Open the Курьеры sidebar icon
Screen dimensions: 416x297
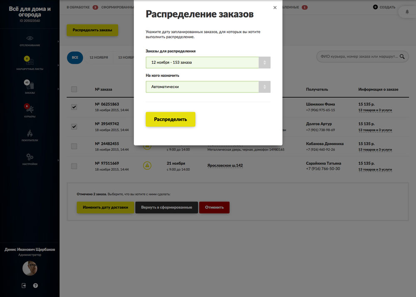tap(30, 108)
